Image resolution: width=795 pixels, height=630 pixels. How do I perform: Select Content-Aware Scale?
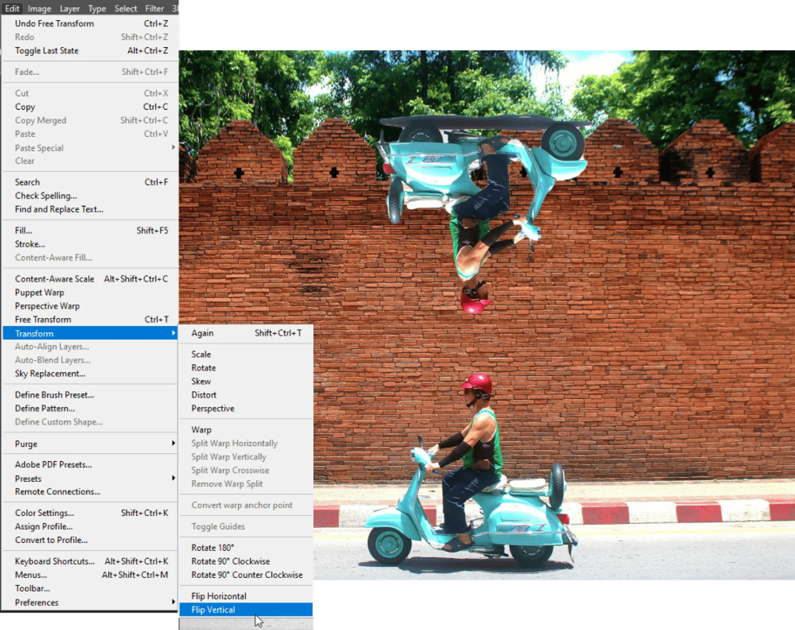pyautogui.click(x=54, y=279)
